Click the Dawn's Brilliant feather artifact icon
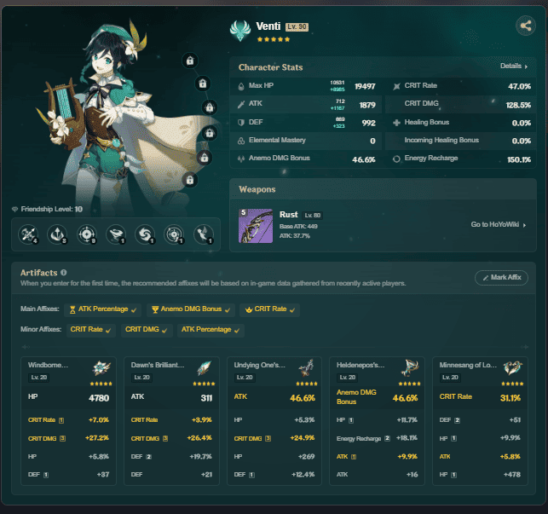 [x=204, y=368]
